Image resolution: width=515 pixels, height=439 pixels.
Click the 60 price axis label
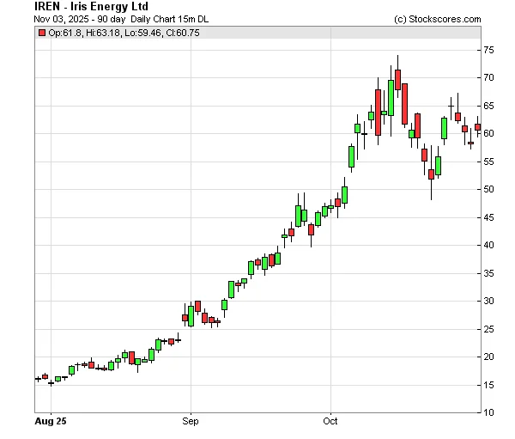488,134
